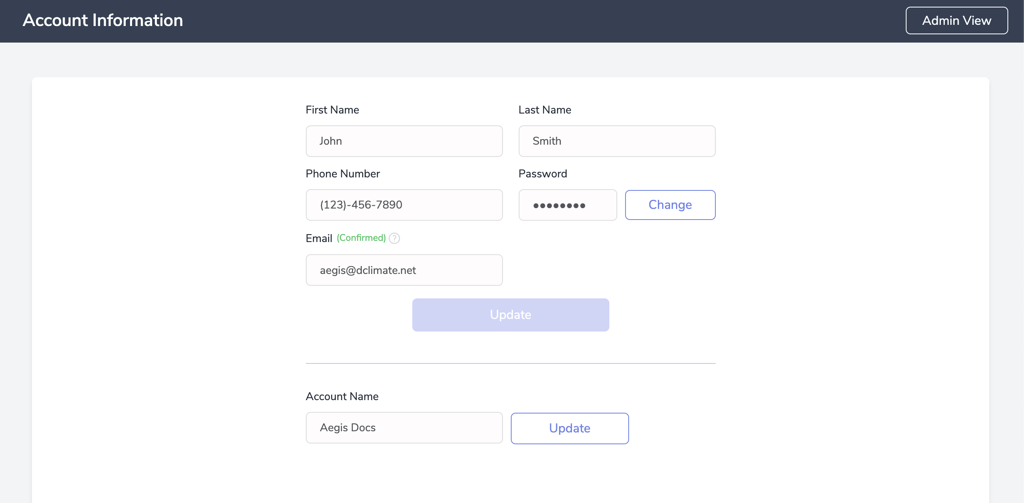Click the question mark help icon

(x=394, y=238)
